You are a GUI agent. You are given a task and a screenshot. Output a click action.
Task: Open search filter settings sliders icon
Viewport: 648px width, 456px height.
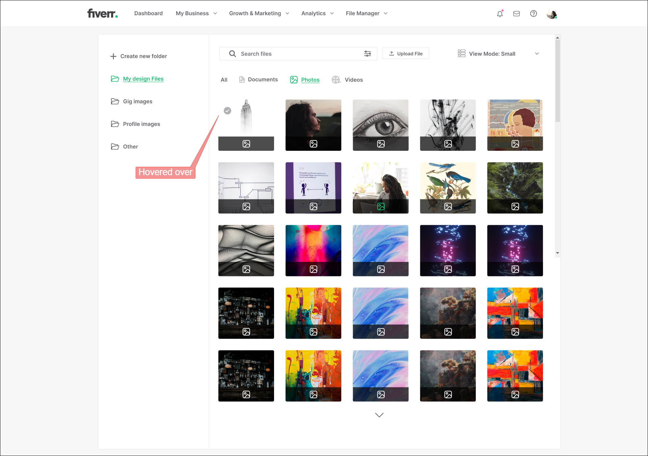(368, 54)
